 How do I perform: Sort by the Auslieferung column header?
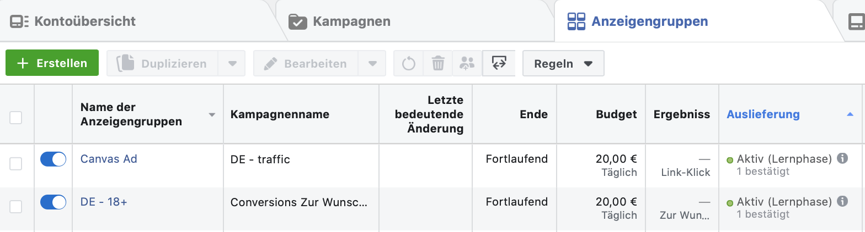[x=763, y=114]
